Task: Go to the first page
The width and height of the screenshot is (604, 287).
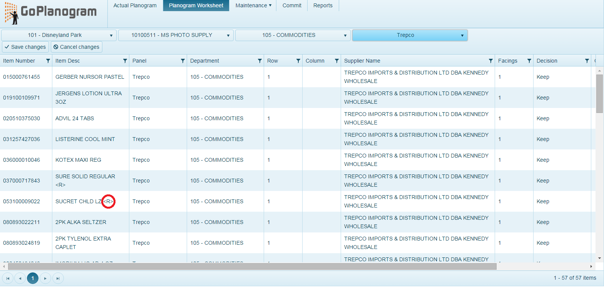Action: click(x=8, y=278)
